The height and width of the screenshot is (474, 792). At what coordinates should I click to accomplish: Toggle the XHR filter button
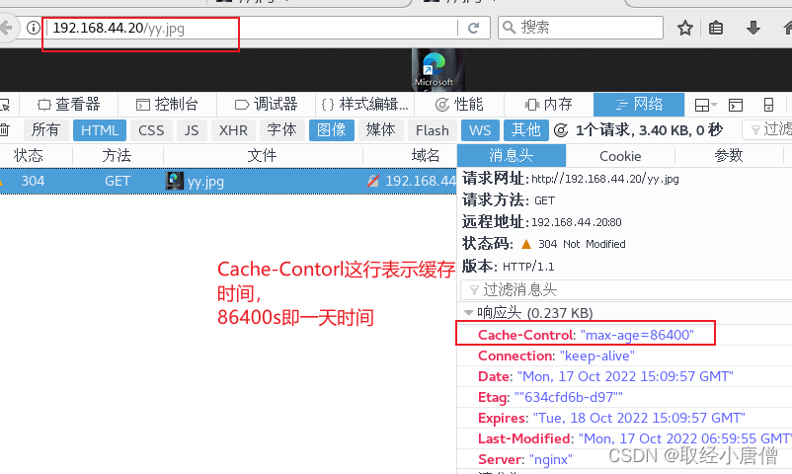(x=233, y=130)
